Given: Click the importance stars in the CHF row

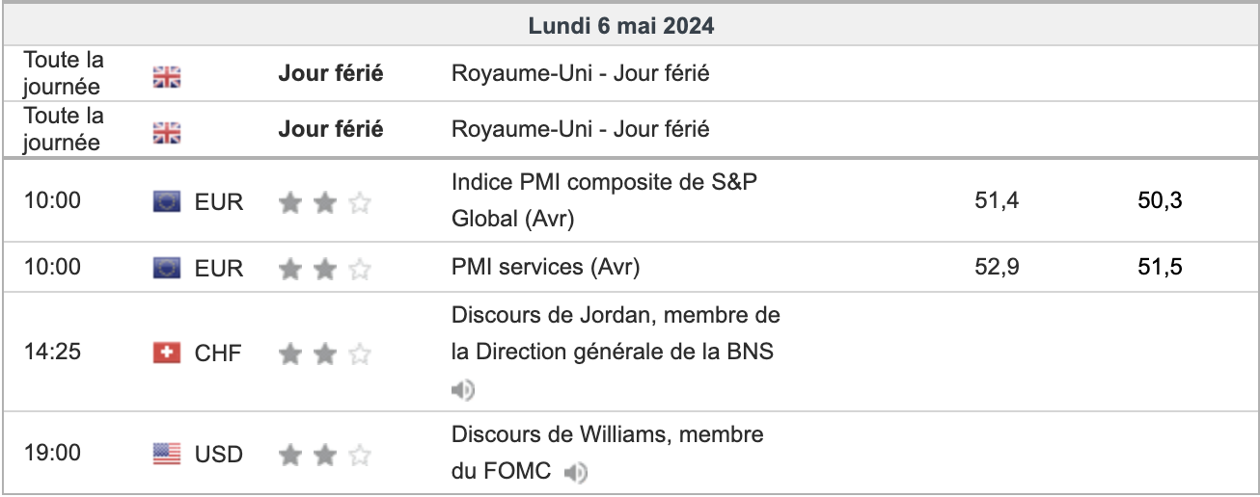Looking at the screenshot, I should [x=325, y=354].
